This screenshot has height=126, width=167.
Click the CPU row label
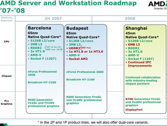pyautogui.click(x=6, y=41)
